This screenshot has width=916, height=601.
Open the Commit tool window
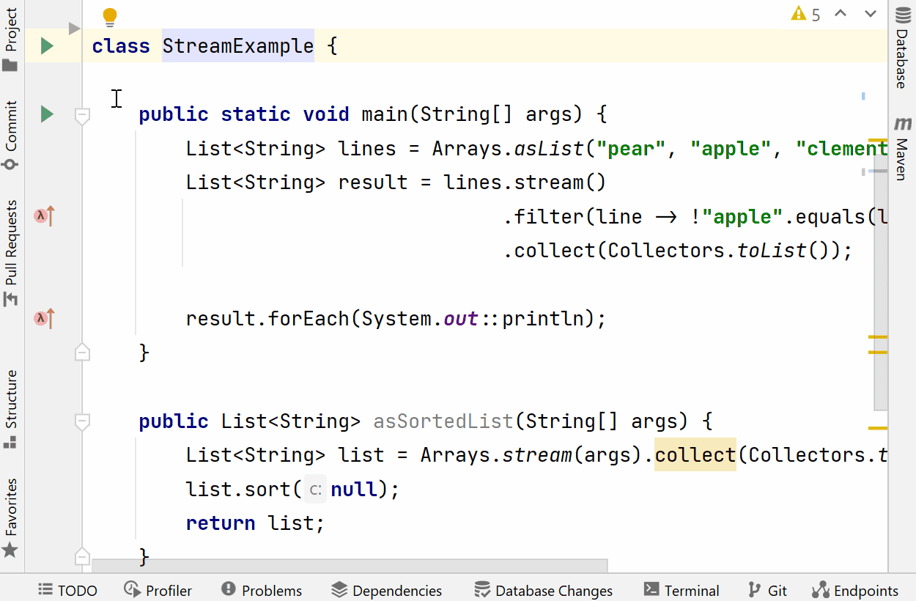point(10,136)
